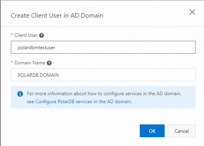Open Configure PolarDB services in the AD domain link

(84, 102)
